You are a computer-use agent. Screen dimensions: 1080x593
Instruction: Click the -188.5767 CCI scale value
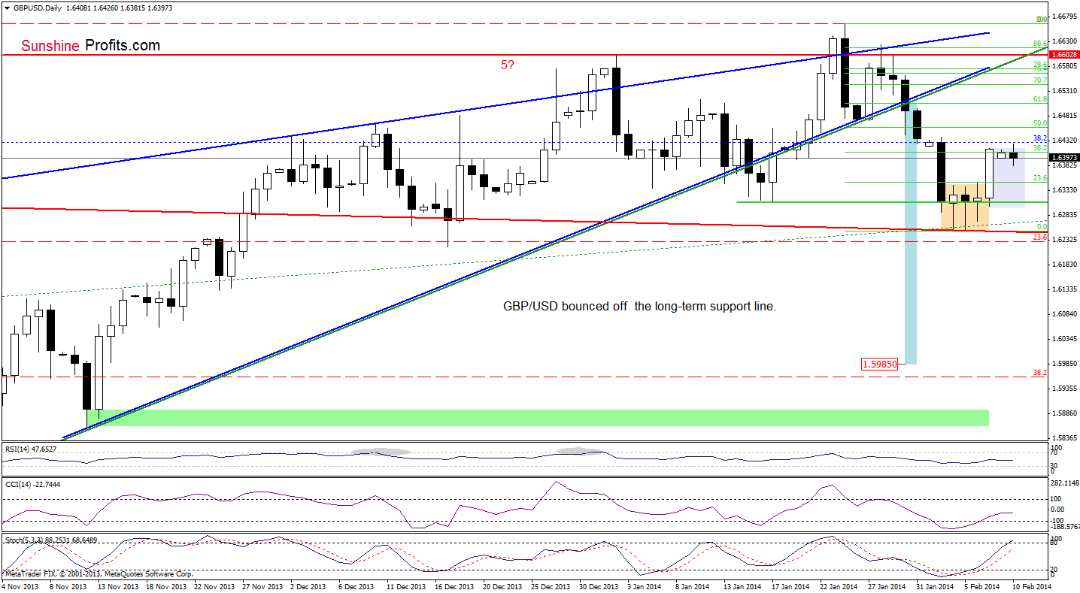point(1065,528)
